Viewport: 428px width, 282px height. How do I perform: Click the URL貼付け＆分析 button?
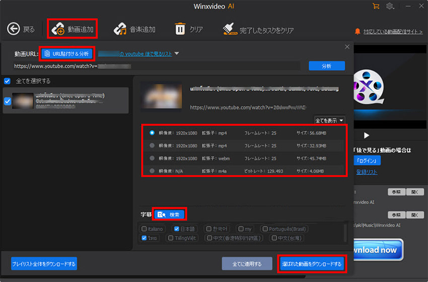click(67, 54)
